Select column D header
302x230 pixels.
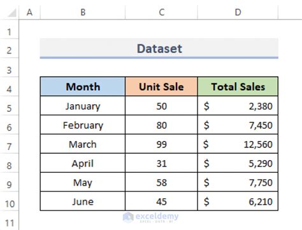click(x=238, y=12)
